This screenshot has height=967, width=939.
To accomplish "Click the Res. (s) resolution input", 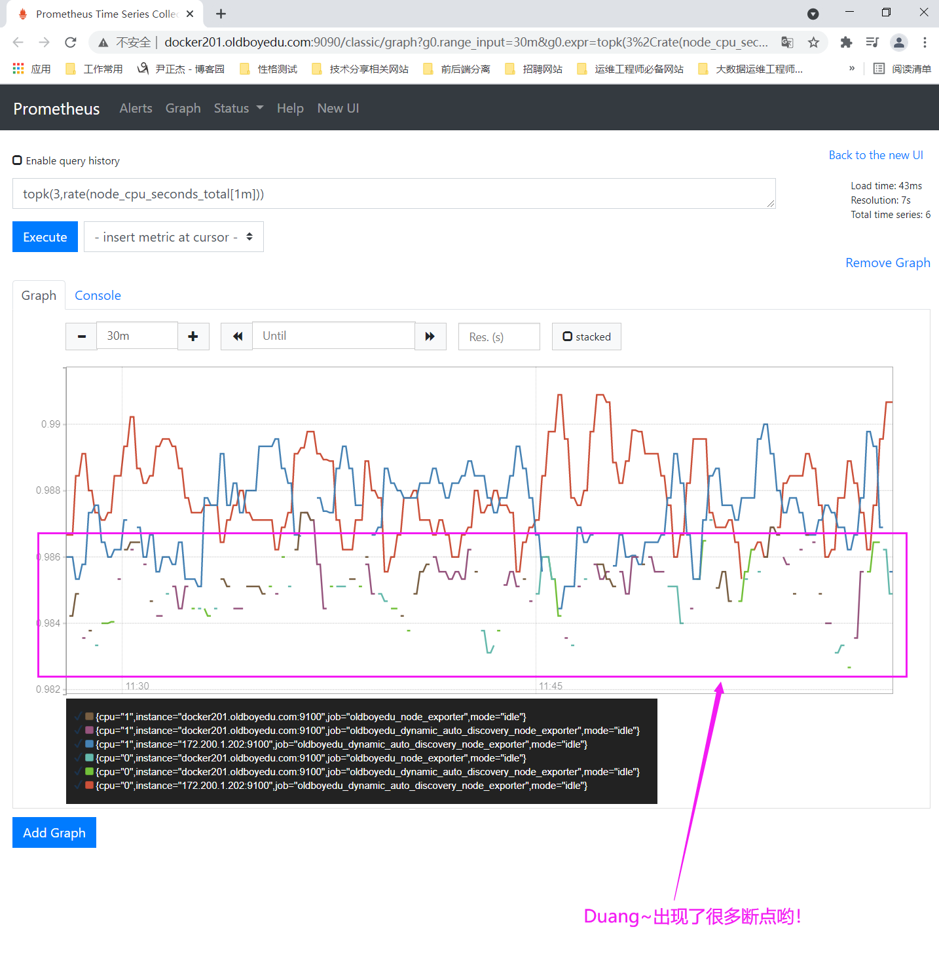I will (499, 337).
